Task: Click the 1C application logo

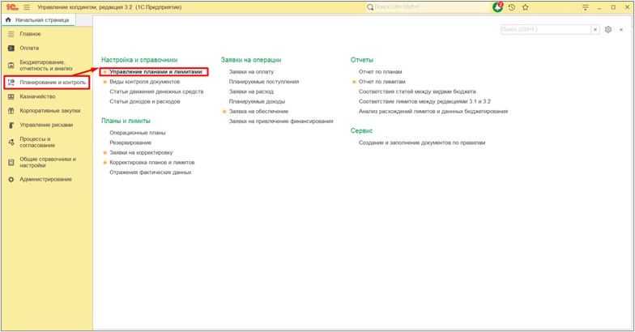Action: click(x=11, y=6)
